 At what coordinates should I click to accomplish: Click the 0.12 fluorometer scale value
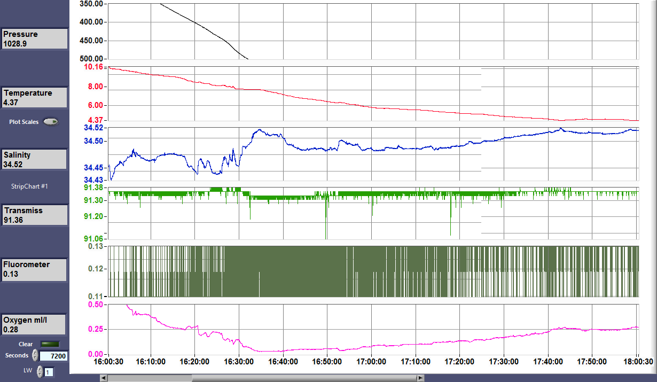pyautogui.click(x=96, y=269)
